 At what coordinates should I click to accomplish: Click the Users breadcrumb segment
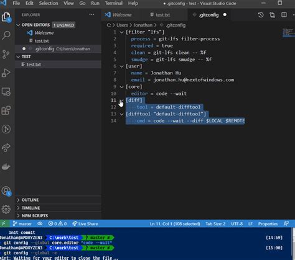coord(122,25)
